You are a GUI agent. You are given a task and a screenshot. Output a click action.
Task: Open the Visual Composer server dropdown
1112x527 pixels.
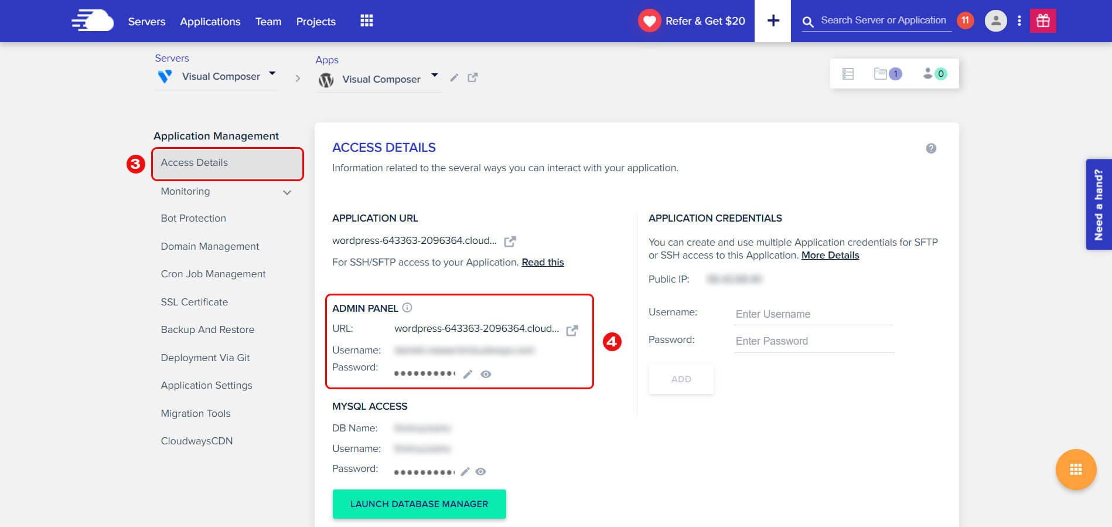272,74
